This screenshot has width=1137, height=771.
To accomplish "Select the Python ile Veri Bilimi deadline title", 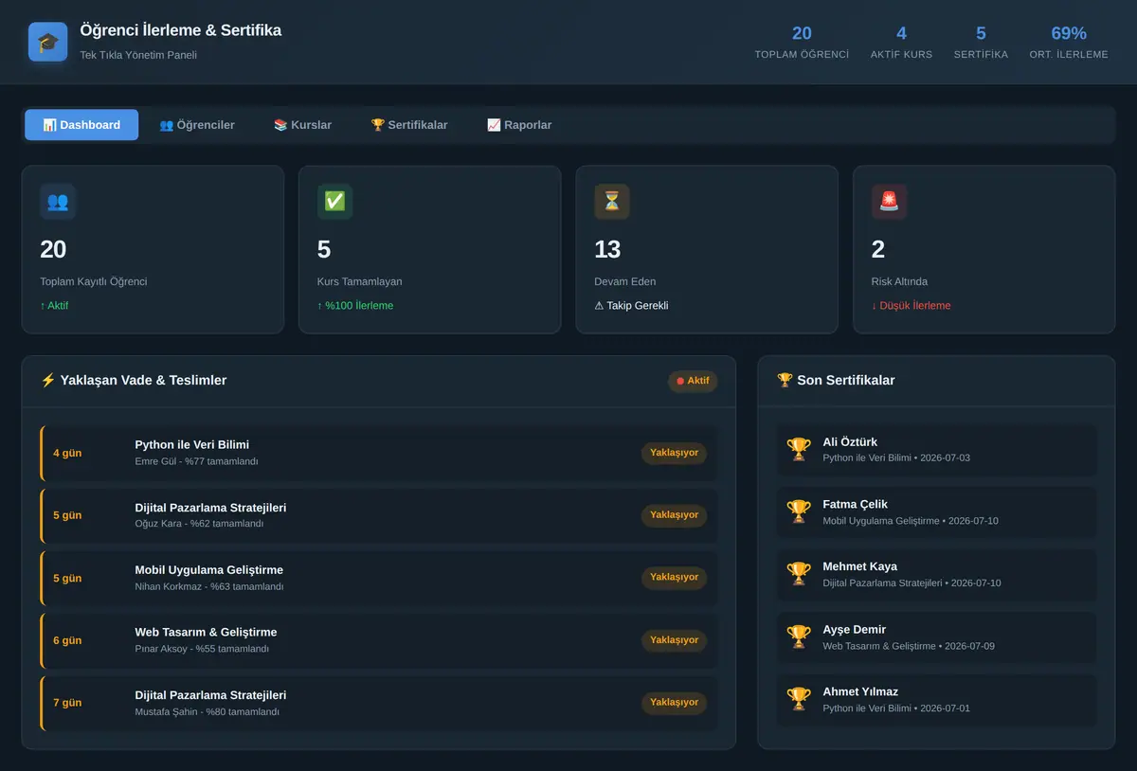I will pyautogui.click(x=192, y=445).
